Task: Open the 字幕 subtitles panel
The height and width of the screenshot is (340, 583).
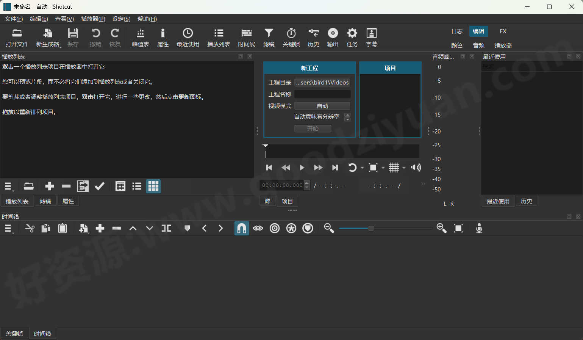Action: (371, 37)
